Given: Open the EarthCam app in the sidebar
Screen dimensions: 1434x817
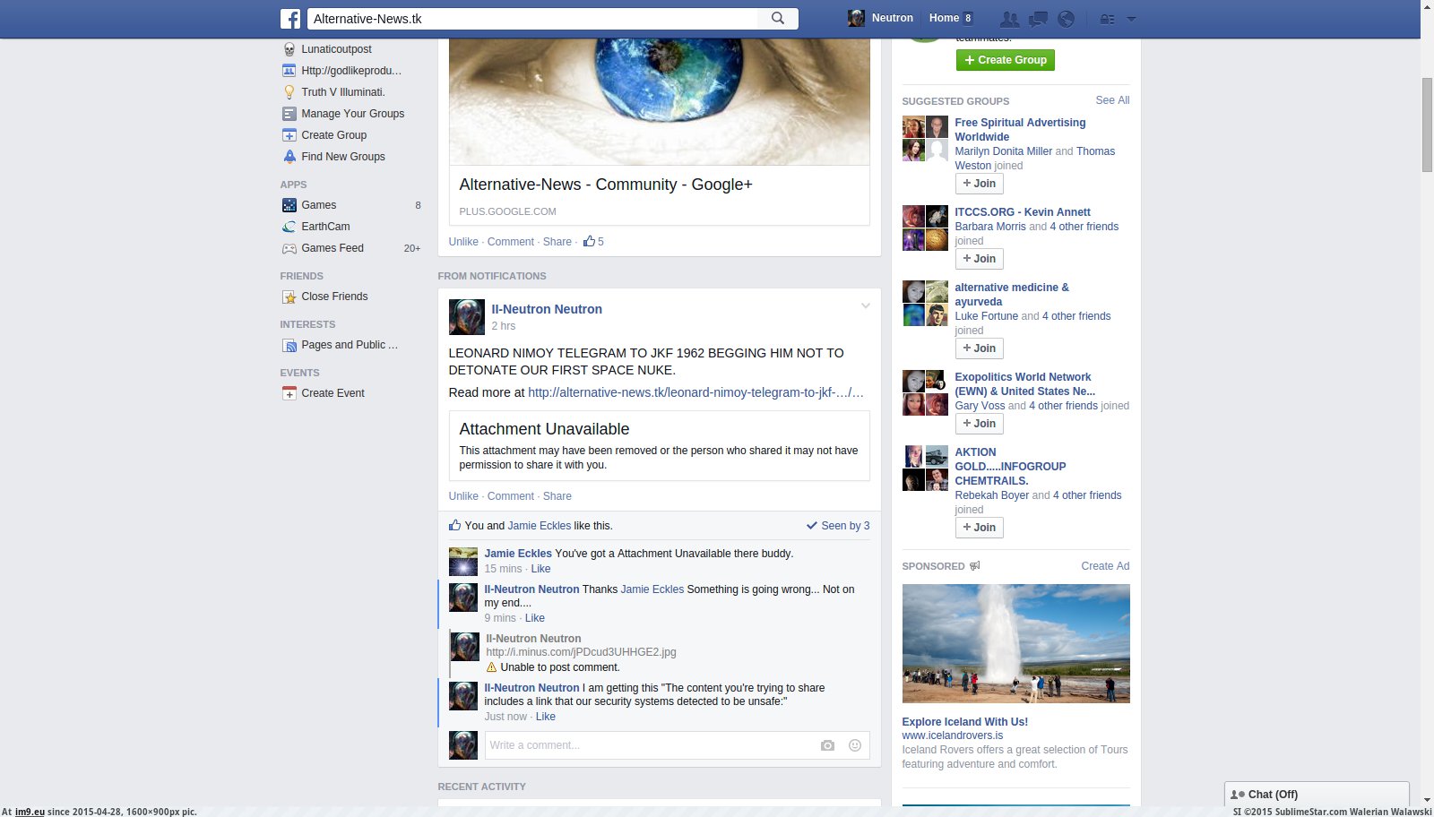Looking at the screenshot, I should click(325, 226).
